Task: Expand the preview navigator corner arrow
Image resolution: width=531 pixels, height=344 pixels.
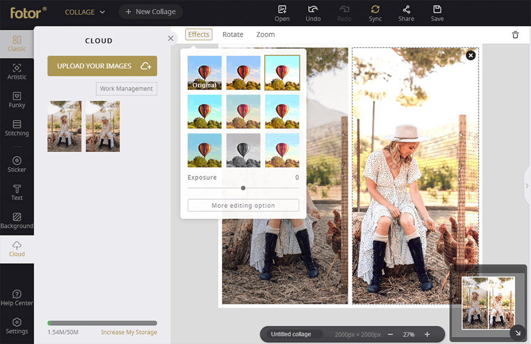Action: point(518,332)
